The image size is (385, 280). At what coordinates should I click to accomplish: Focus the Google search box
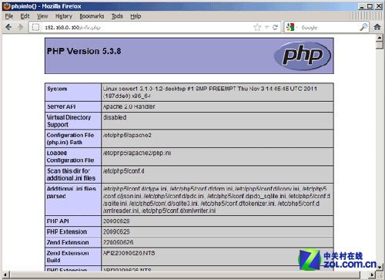[329, 27]
